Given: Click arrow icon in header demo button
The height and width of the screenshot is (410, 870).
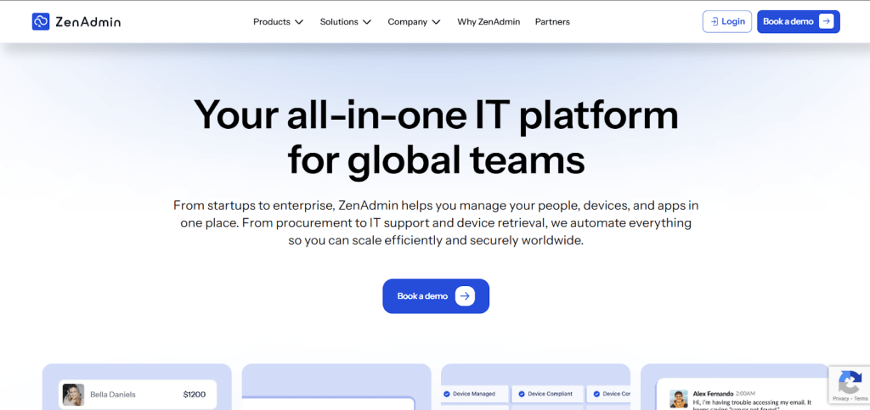Looking at the screenshot, I should pos(826,21).
